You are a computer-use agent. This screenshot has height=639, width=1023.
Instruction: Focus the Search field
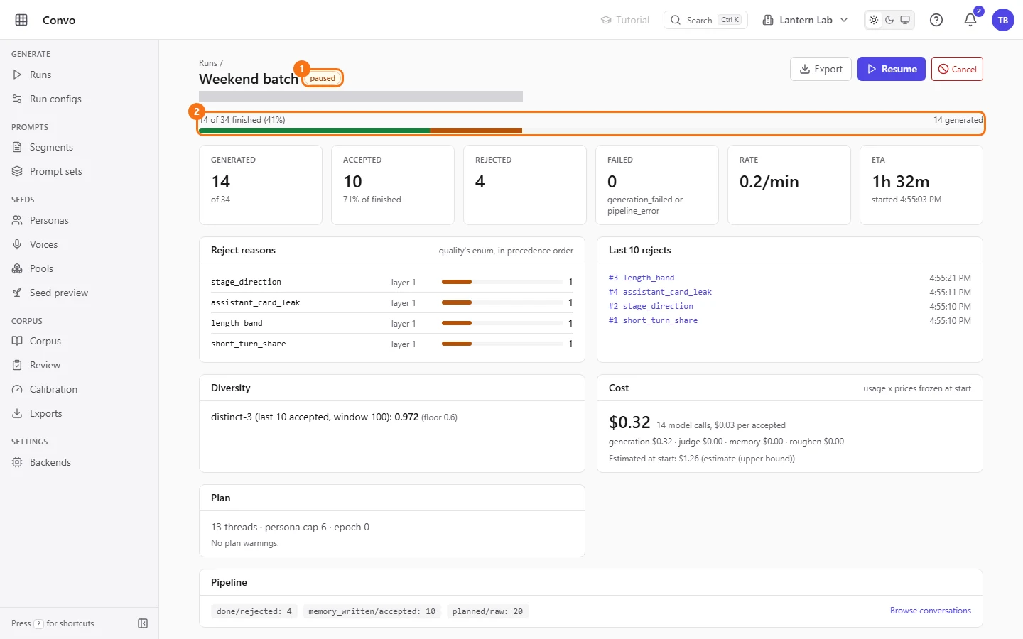705,20
